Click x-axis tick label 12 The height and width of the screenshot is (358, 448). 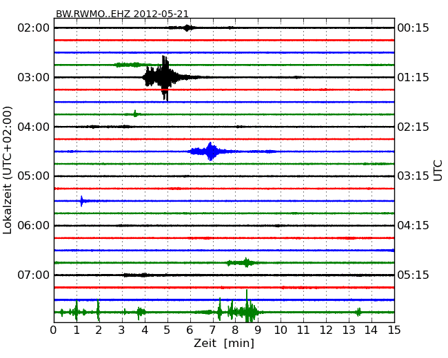326,330
